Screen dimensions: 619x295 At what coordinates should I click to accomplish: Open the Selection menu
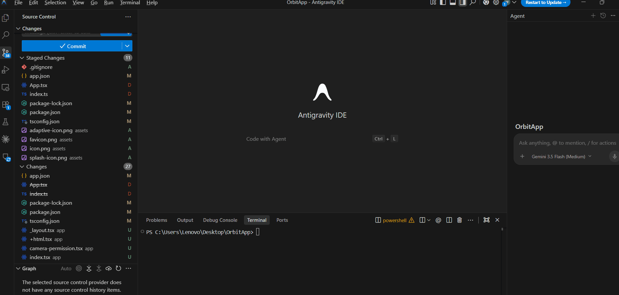point(55,3)
